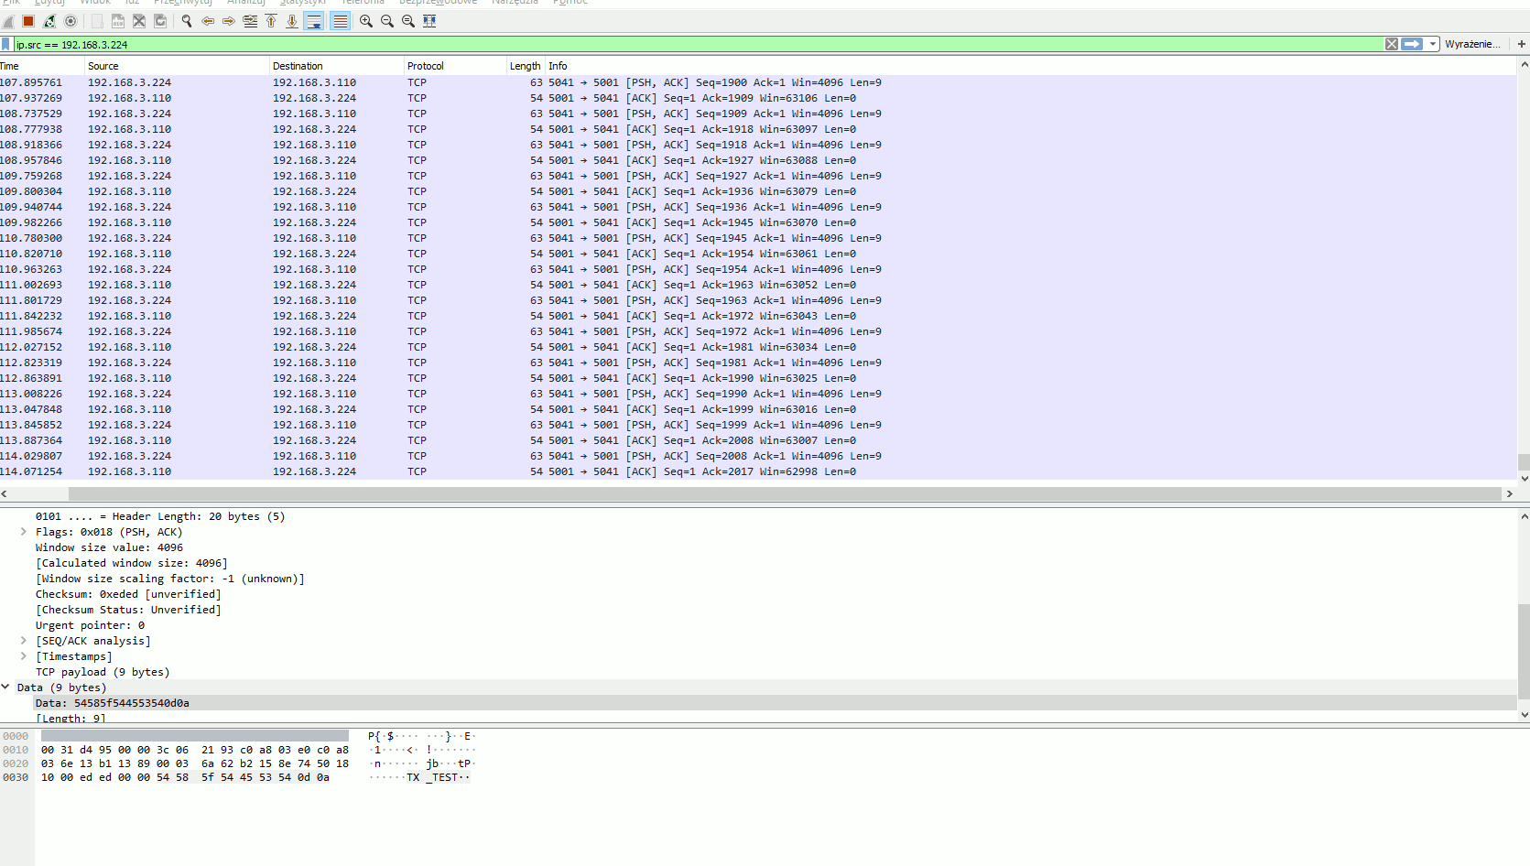Image resolution: width=1530 pixels, height=866 pixels.
Task: Select ACK packet with Ack=1945
Action: (x=758, y=222)
